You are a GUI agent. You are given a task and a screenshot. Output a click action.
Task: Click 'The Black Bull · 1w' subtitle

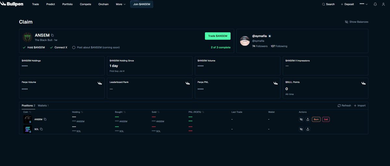46,40
